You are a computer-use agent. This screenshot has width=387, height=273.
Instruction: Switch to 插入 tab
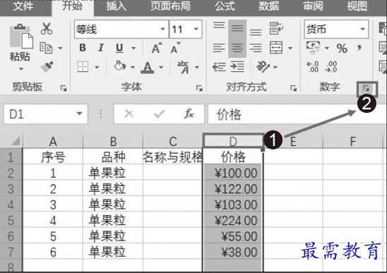(117, 6)
